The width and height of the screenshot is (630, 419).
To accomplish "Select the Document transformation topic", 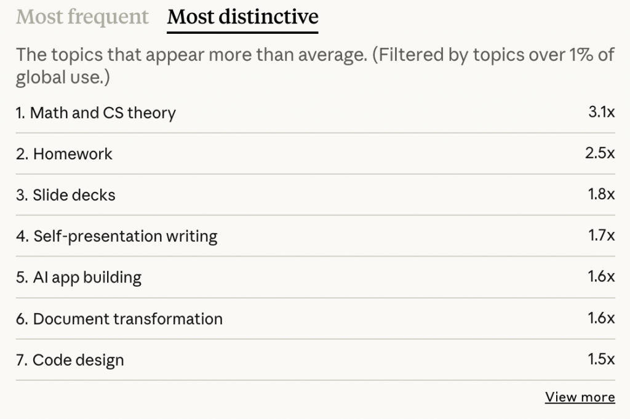I will 128,319.
